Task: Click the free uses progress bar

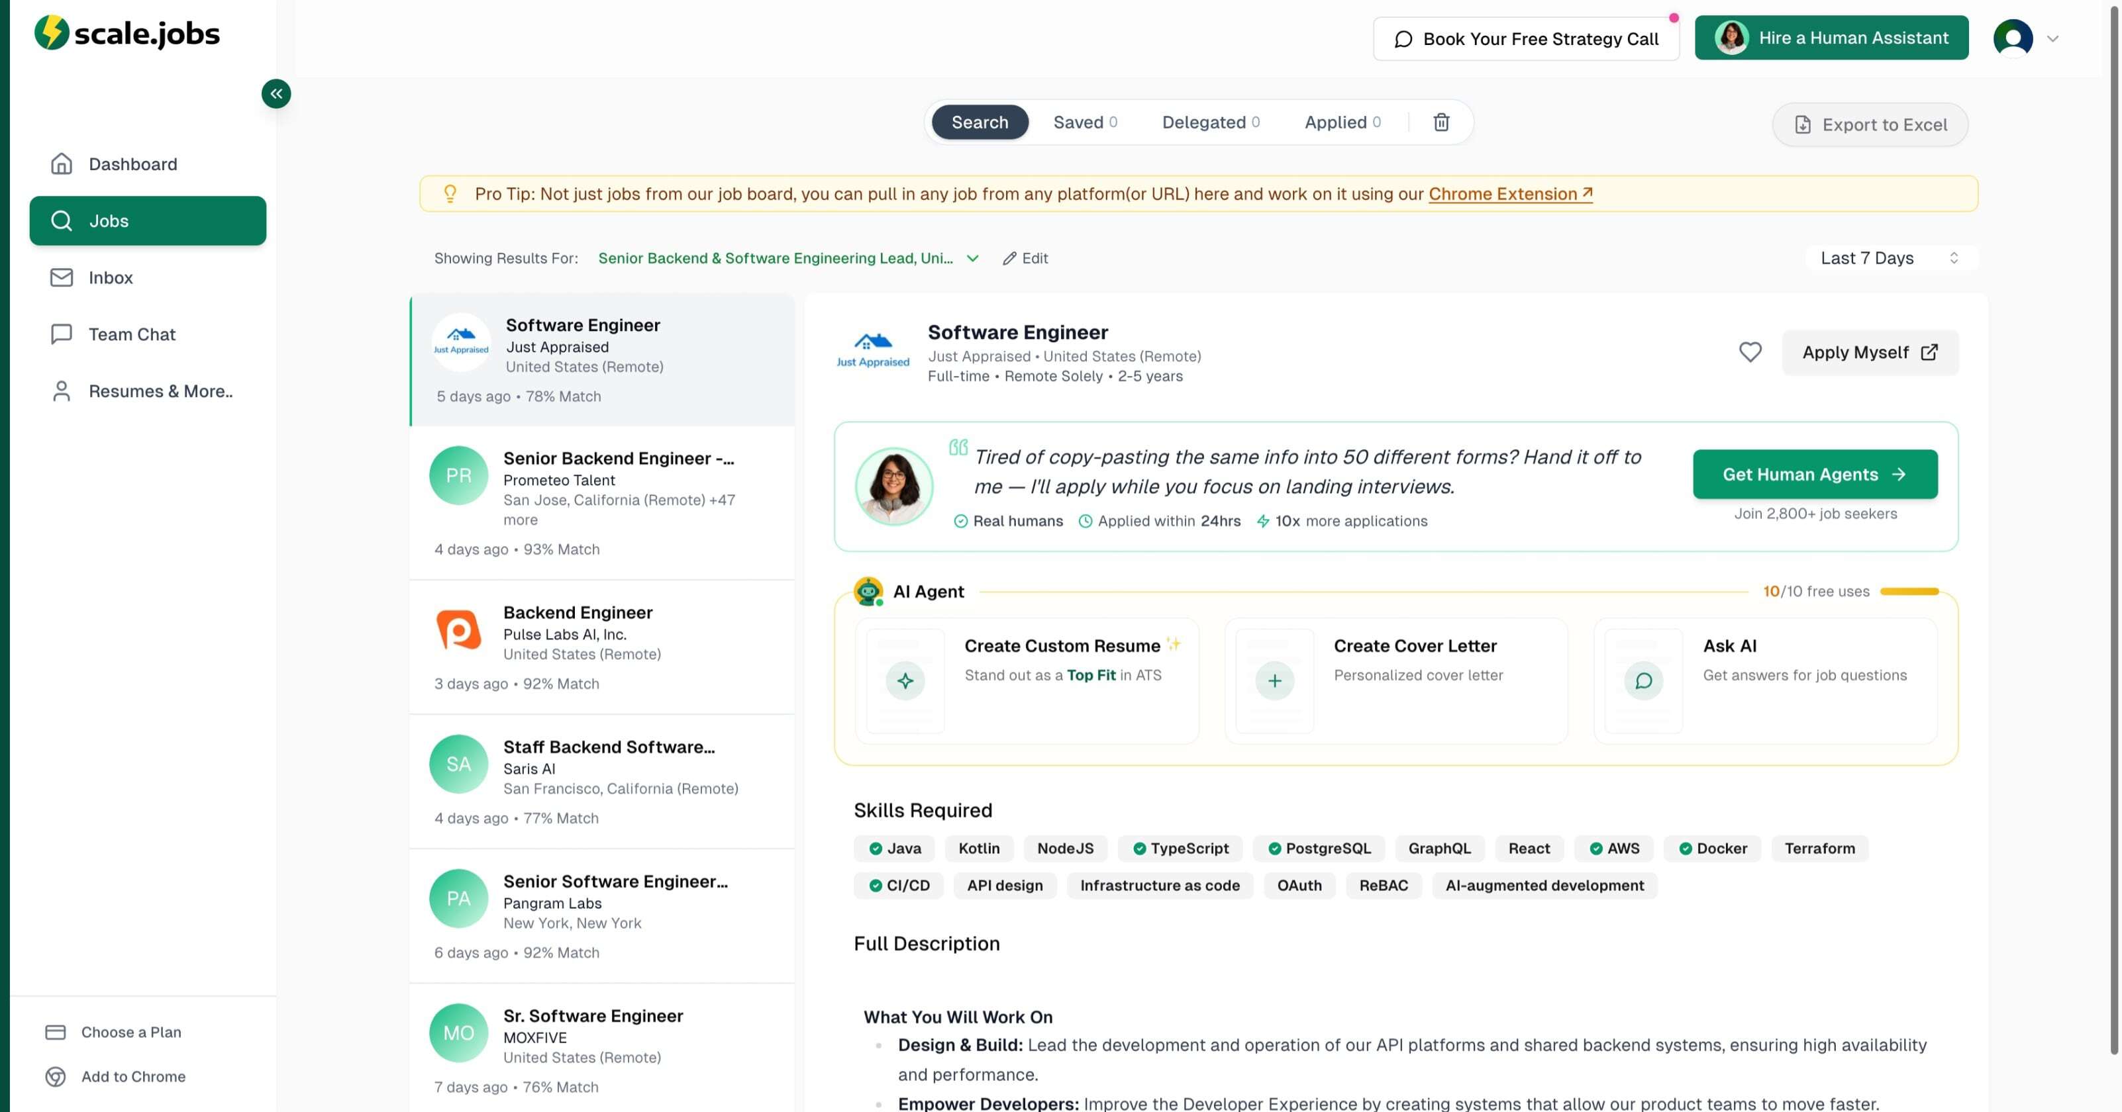Action: pyautogui.click(x=1909, y=592)
